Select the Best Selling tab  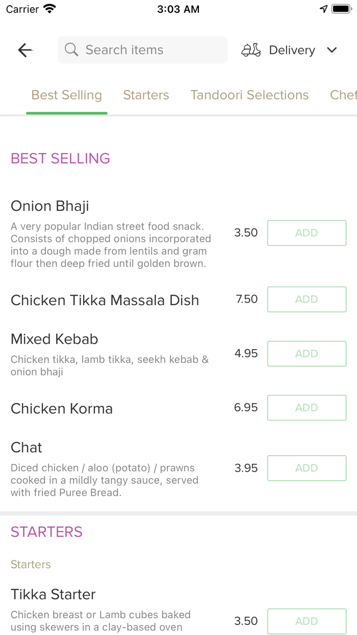pyautogui.click(x=66, y=95)
